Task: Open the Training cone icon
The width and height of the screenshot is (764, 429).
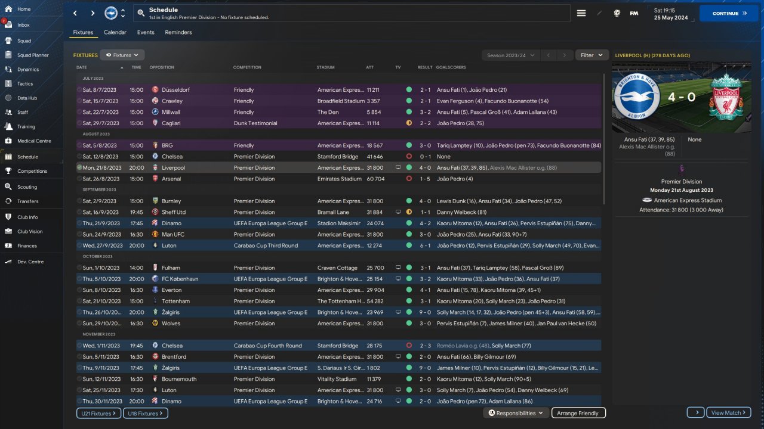Action: tap(8, 126)
